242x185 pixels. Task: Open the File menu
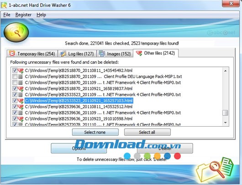[x=7, y=15]
